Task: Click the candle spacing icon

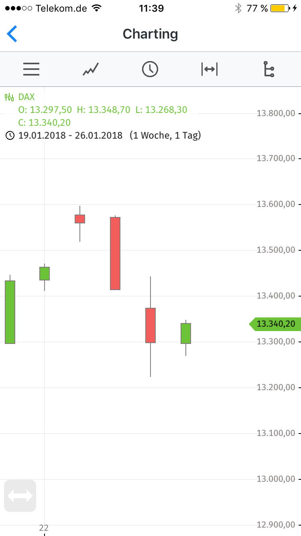Action: tap(209, 69)
